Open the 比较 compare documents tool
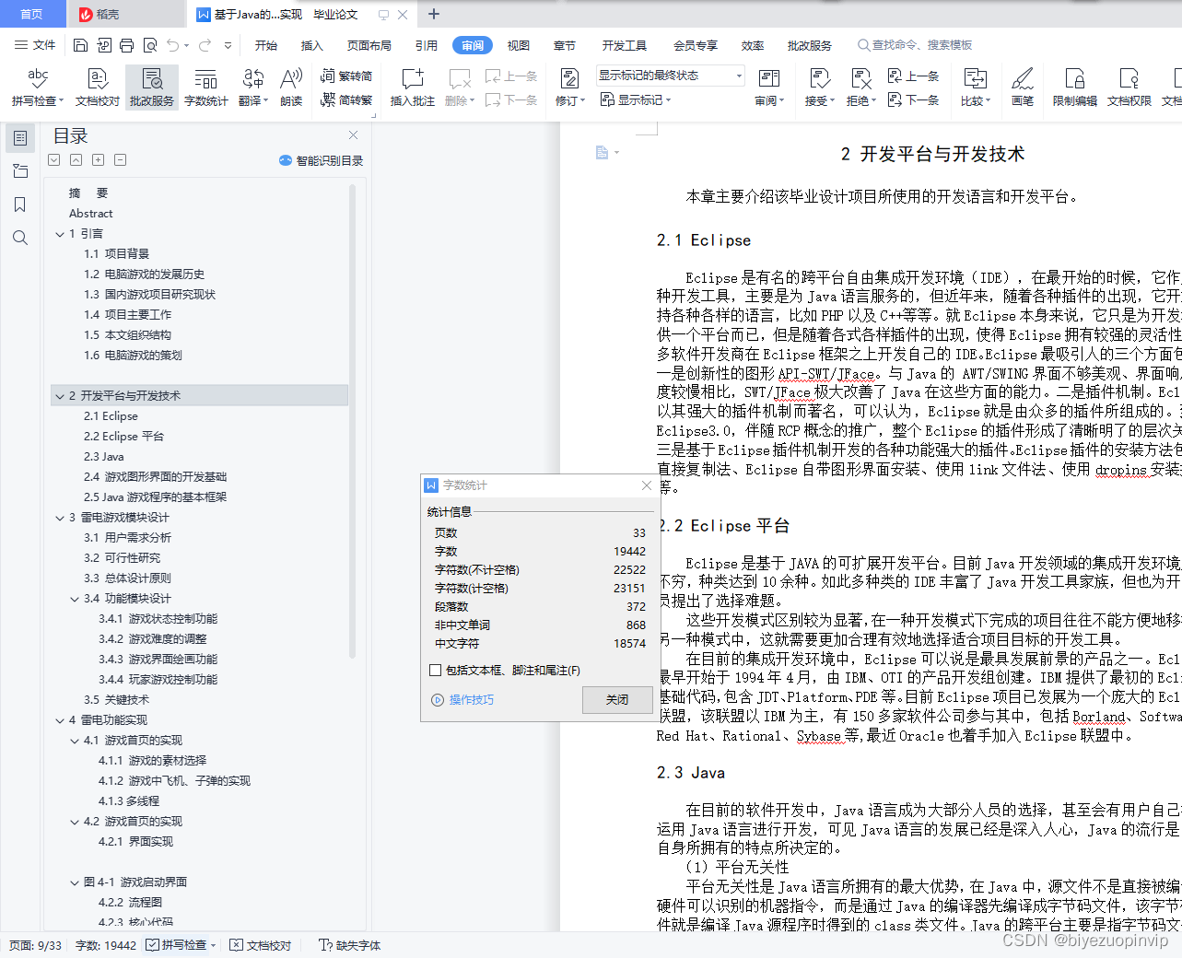Screen dimensions: 1182x958 [x=975, y=88]
